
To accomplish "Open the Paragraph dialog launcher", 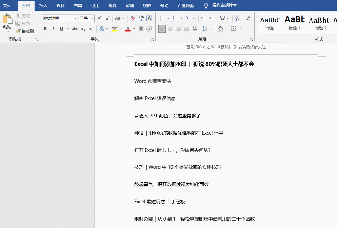I will pos(252,40).
